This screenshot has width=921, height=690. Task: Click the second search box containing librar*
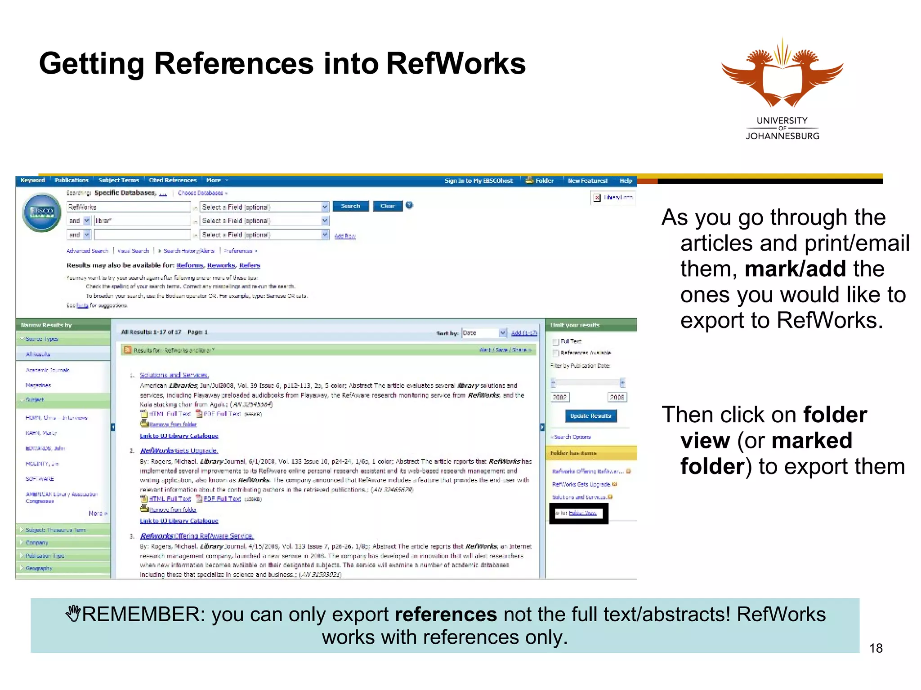142,221
